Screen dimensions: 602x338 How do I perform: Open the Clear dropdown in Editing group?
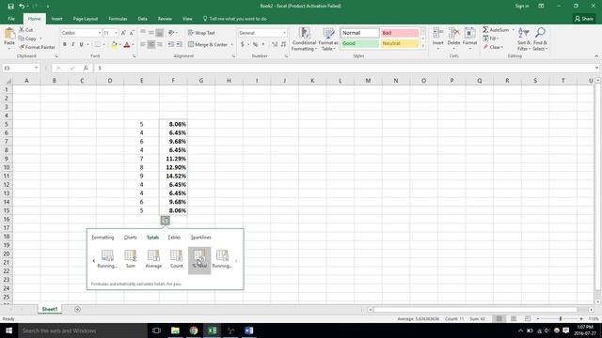tap(493, 47)
